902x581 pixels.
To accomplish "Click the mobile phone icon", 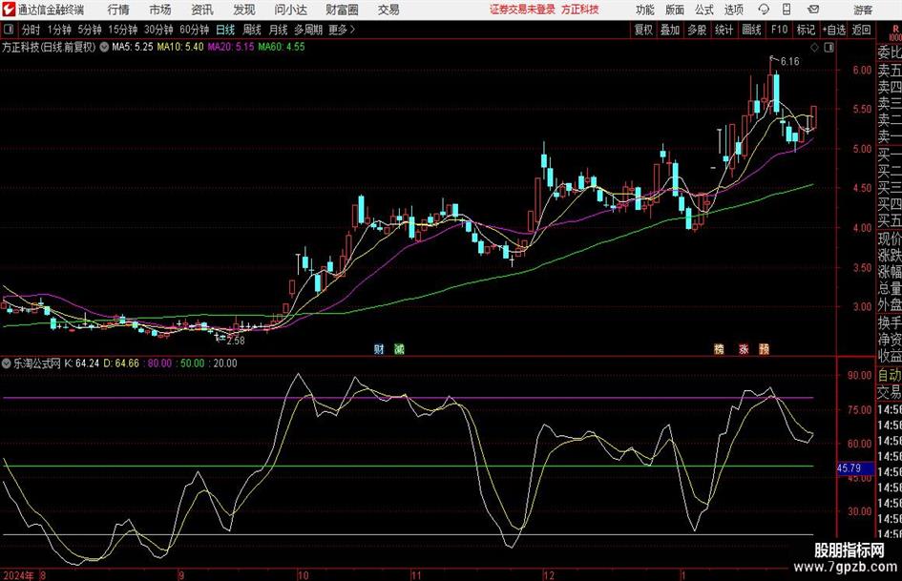I will [x=787, y=10].
